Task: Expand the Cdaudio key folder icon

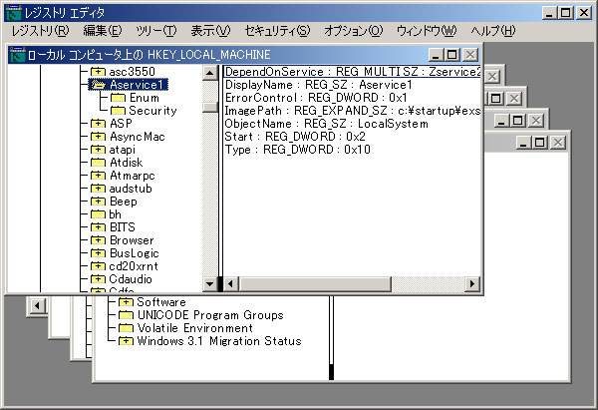Action: tap(98, 279)
